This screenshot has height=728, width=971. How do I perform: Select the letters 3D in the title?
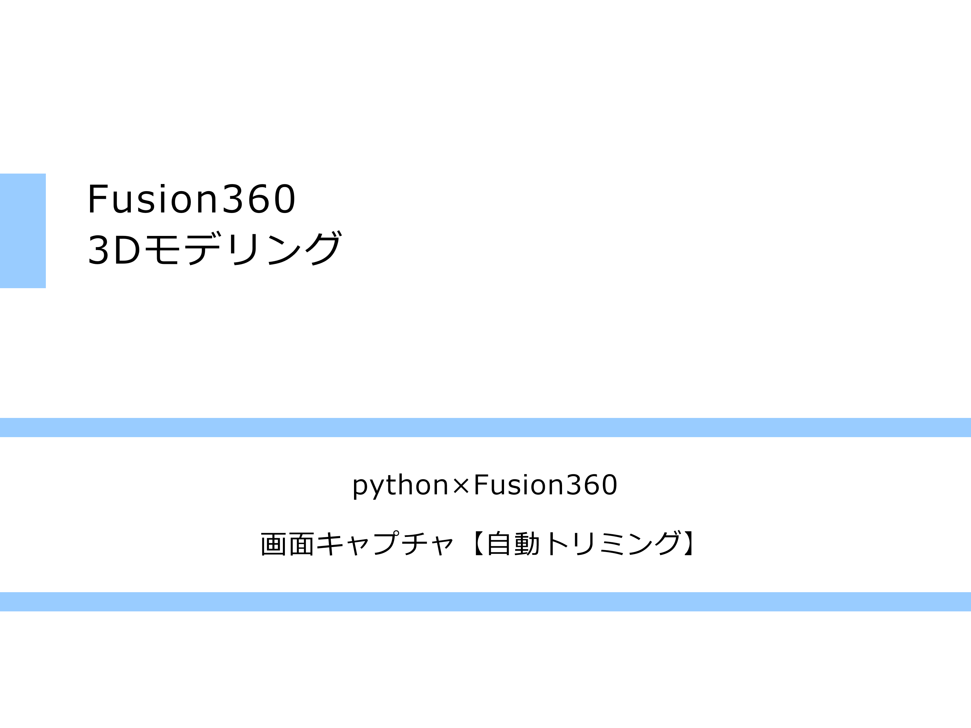tap(114, 250)
